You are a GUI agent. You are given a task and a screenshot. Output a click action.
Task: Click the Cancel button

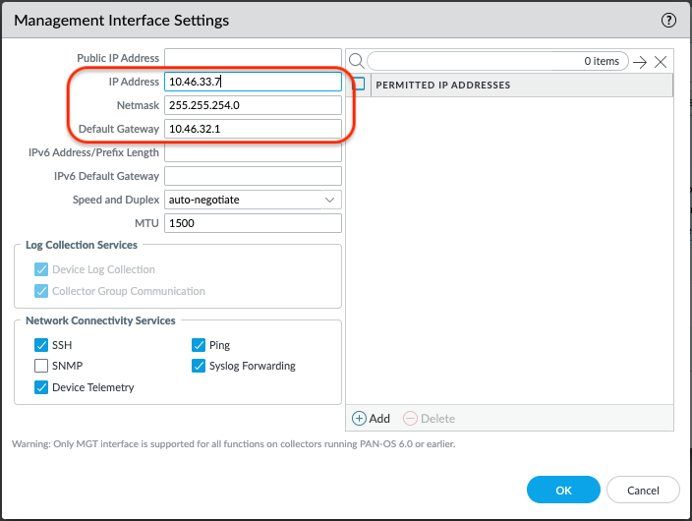[x=643, y=490]
